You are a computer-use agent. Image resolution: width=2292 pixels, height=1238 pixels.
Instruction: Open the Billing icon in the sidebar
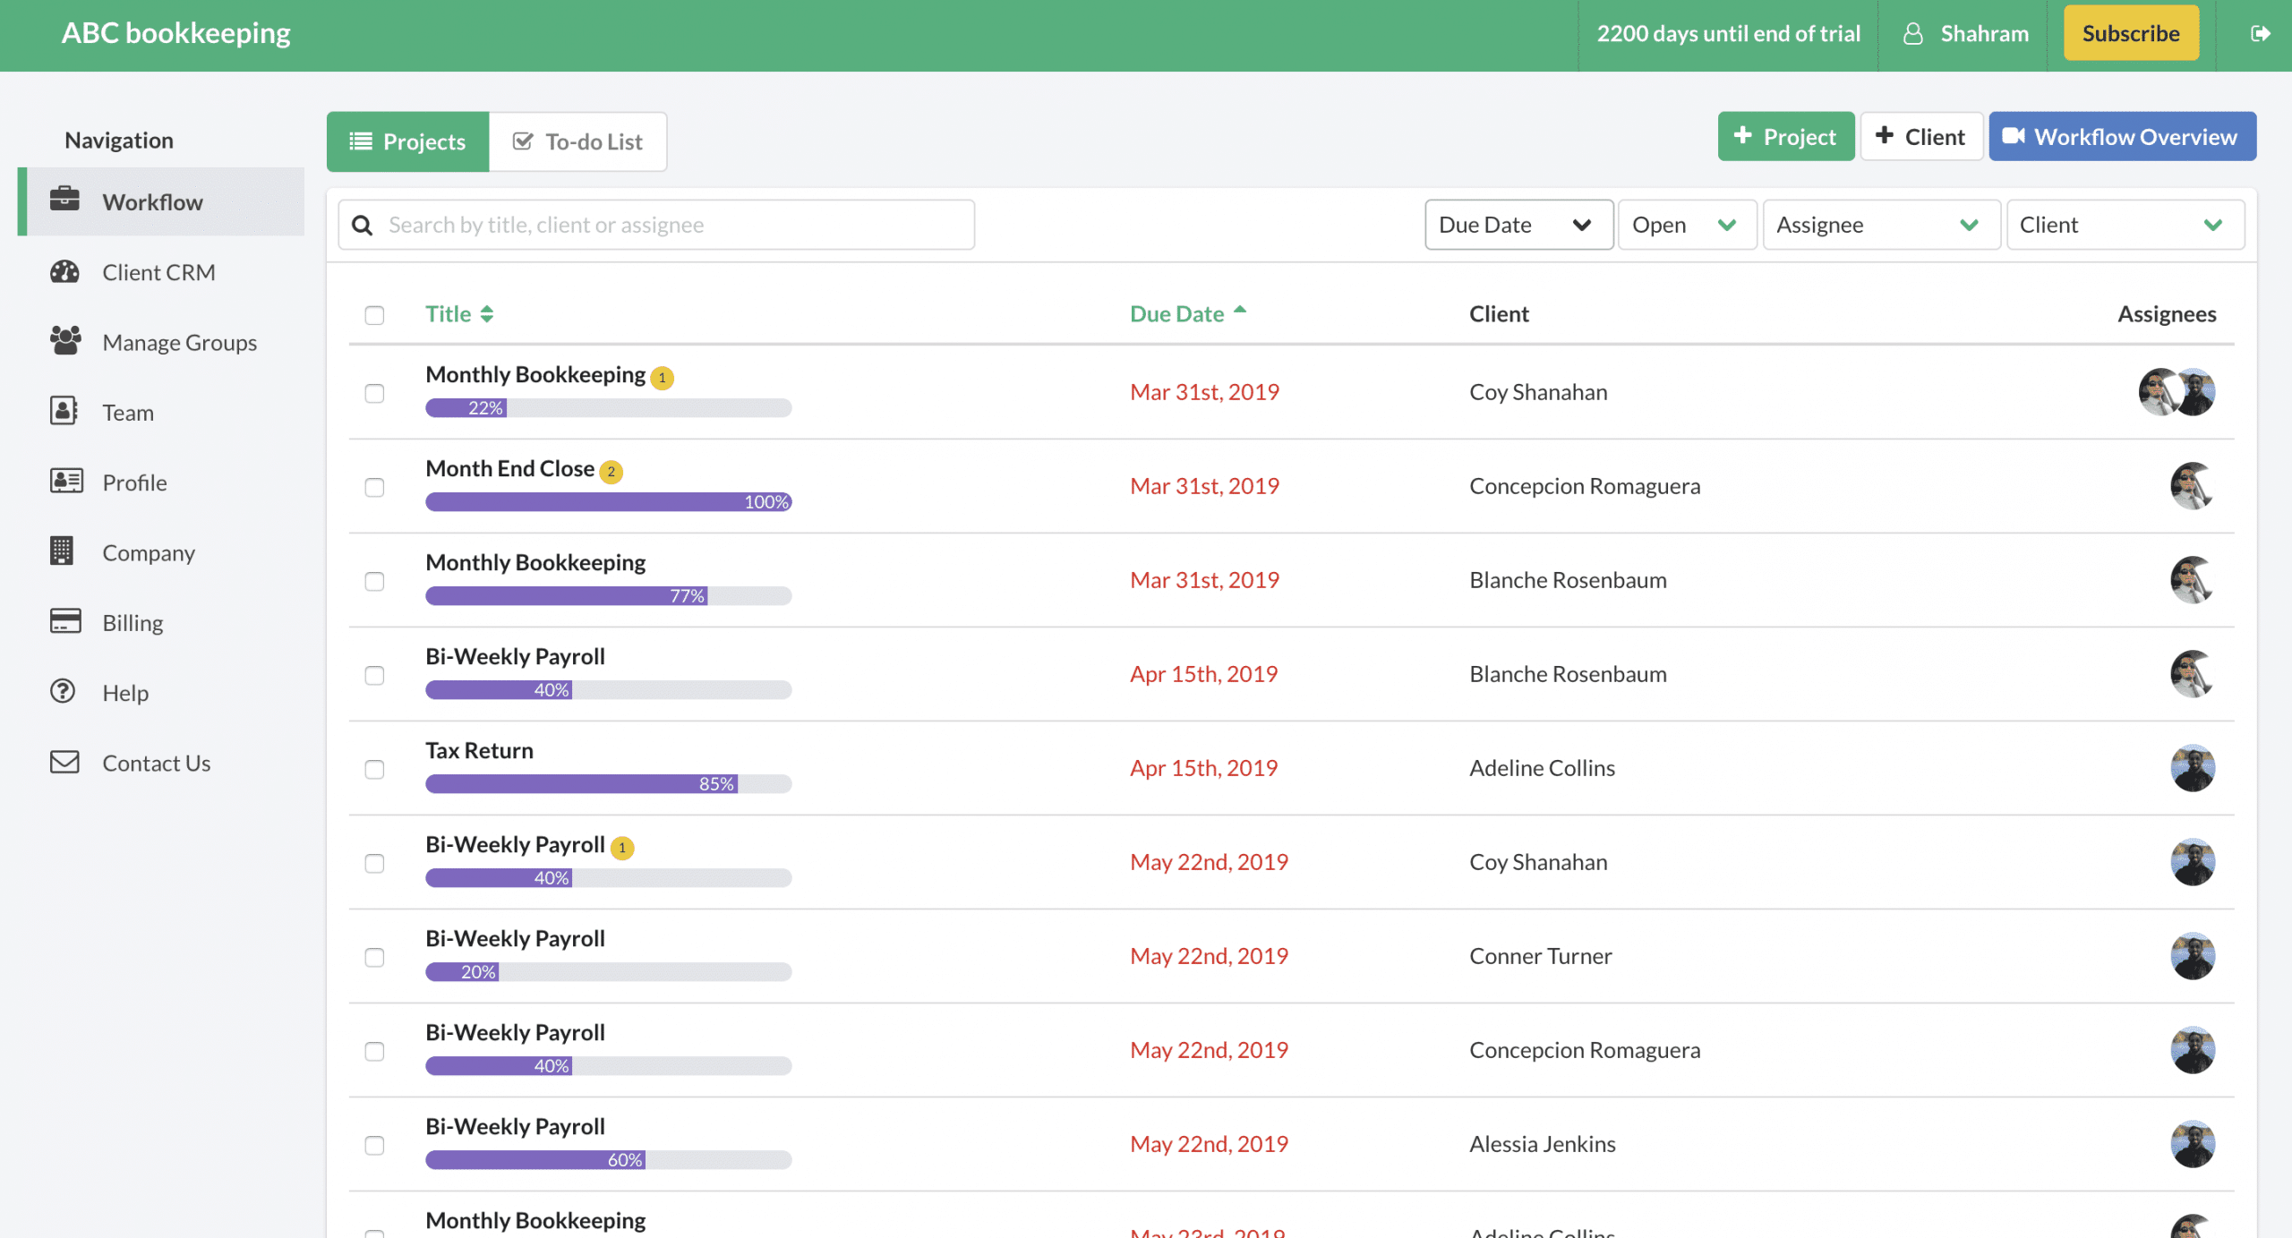(x=63, y=622)
